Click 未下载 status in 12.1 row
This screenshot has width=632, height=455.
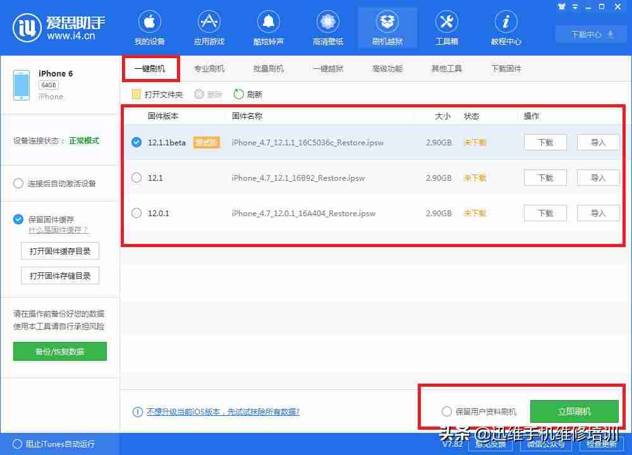coord(475,178)
